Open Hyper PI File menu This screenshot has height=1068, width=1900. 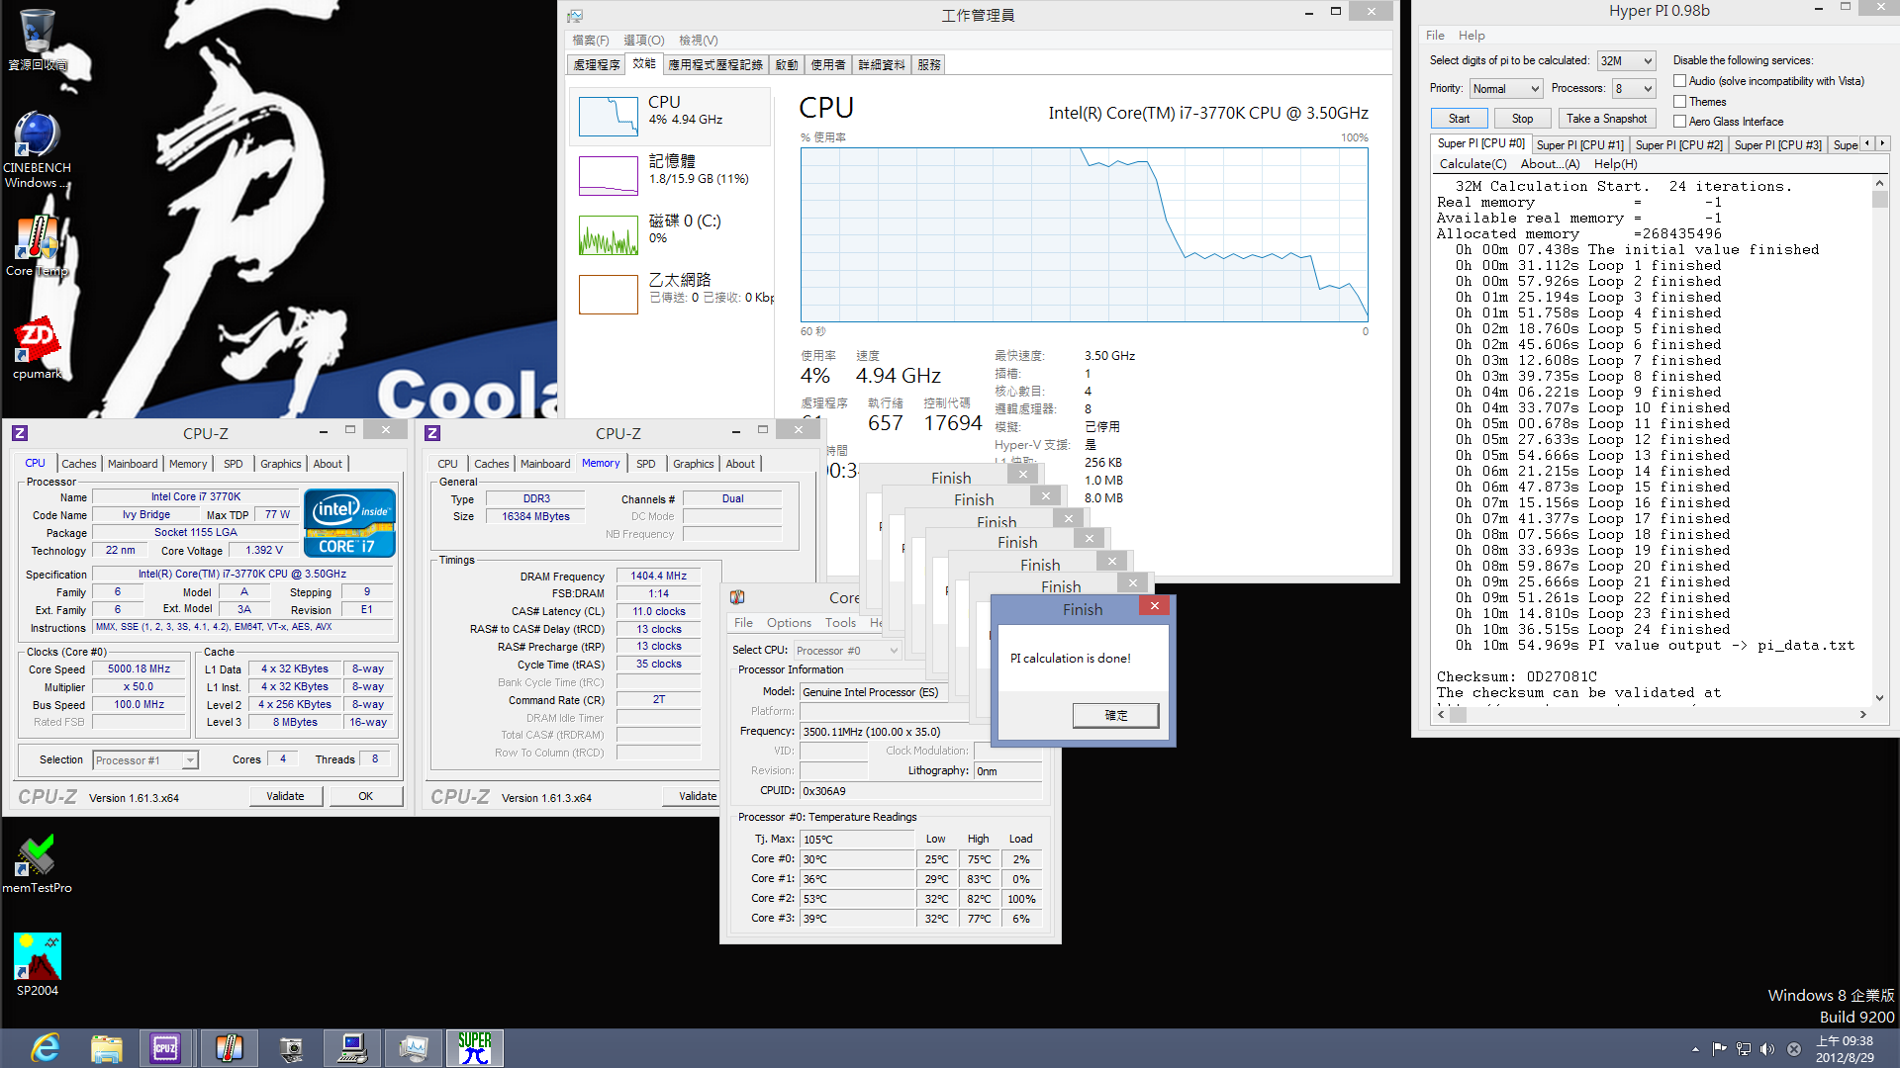coord(1435,36)
